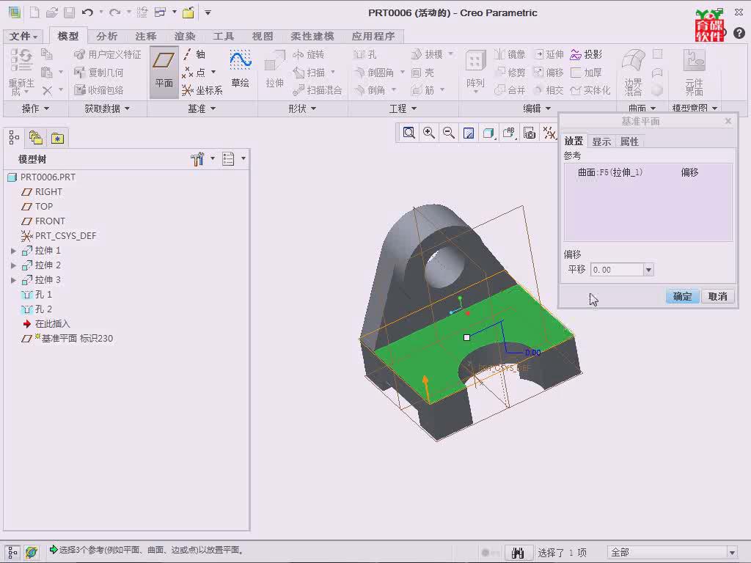Open the 柔性建模 ribbon tab
The image size is (751, 563).
point(312,37)
